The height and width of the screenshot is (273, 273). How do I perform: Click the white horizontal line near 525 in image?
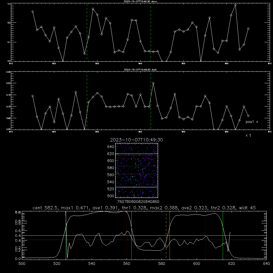click(x=137, y=187)
